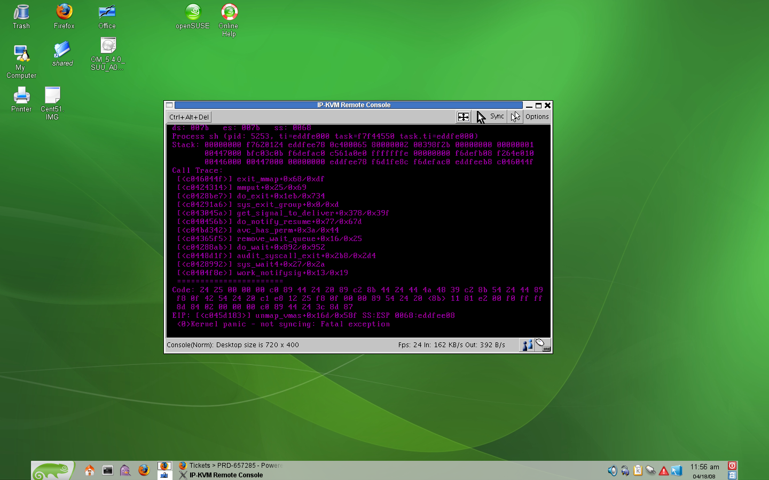Click the fit-to-window scaling icon in the toolbar
The height and width of the screenshot is (480, 769).
[464, 117]
